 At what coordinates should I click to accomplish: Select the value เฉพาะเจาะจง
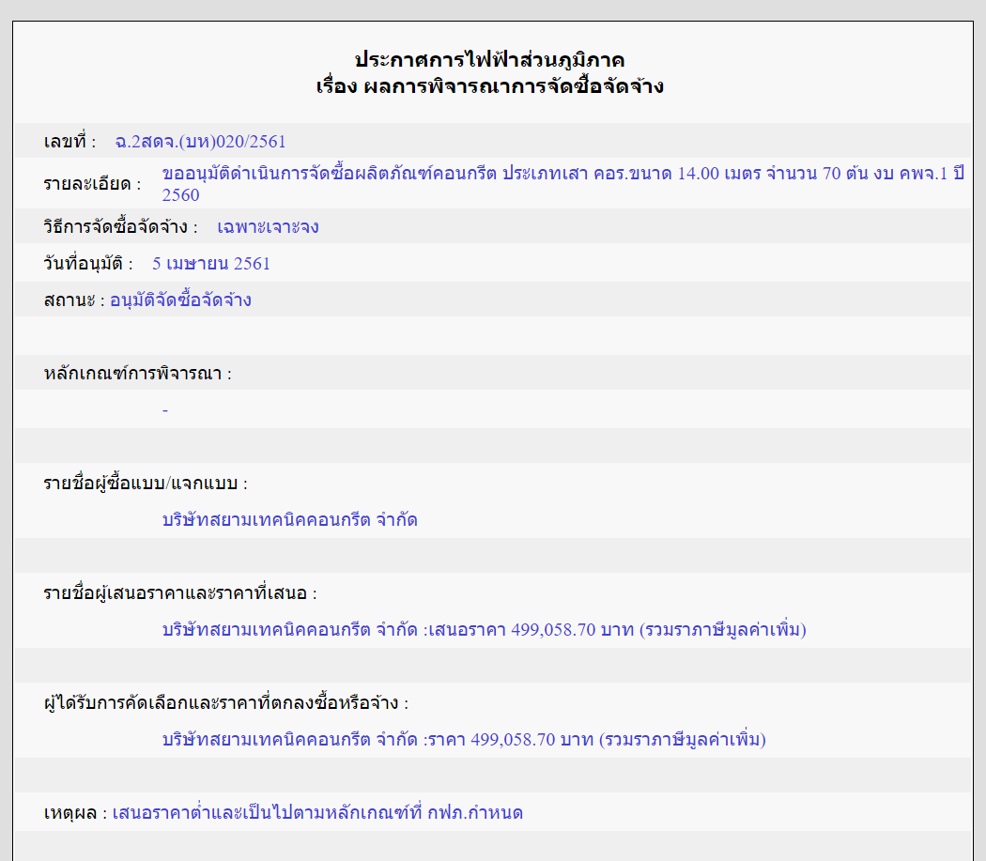pos(268,226)
